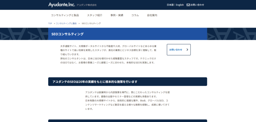
Task: Open the お問い合わせ link in the top header
Action: (197, 5)
